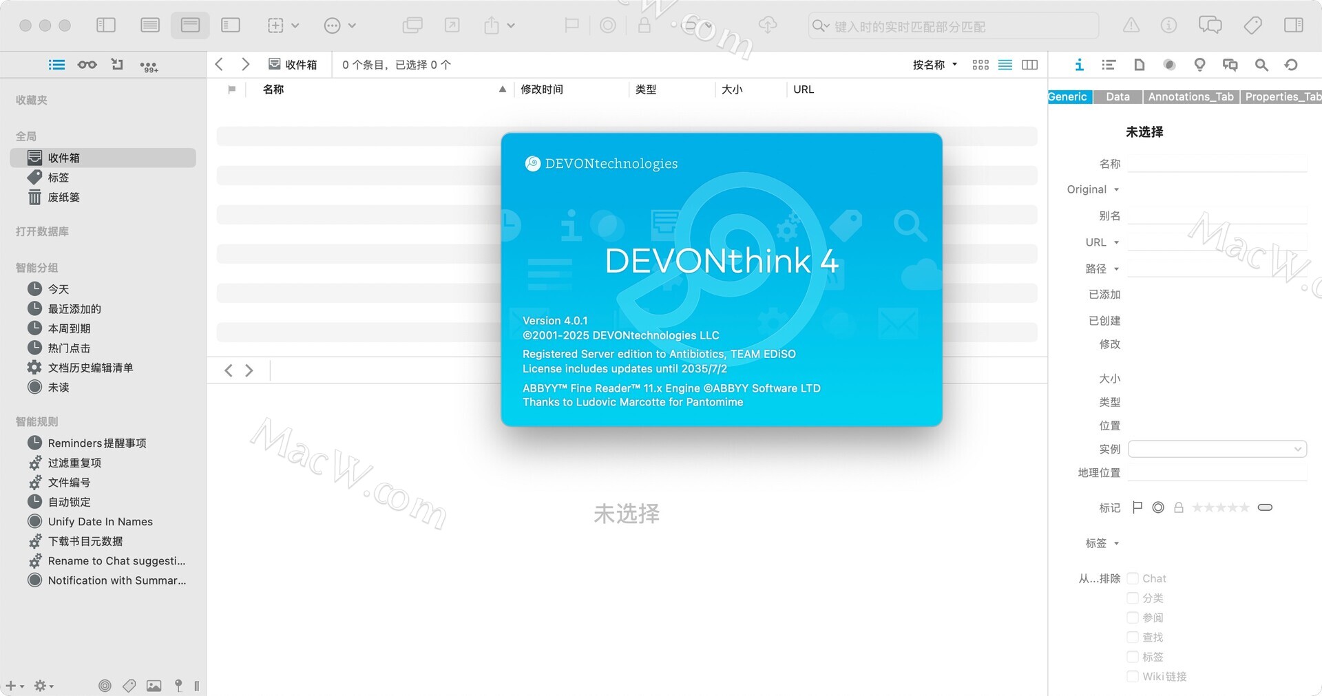Open the table of contents inspector icon
Screen dimensions: 1322x696
click(1109, 65)
